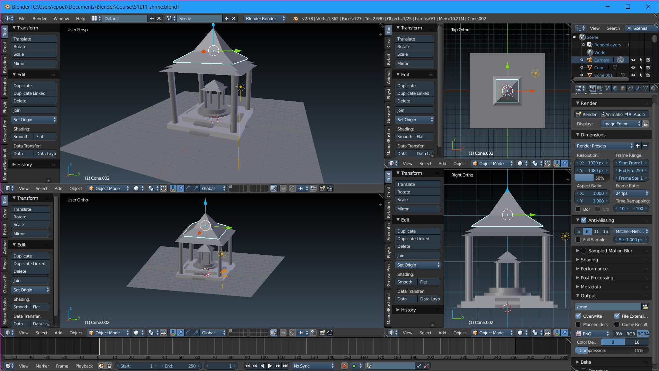
Task: Open the mesh Data triangle tab icon
Action: point(646,88)
